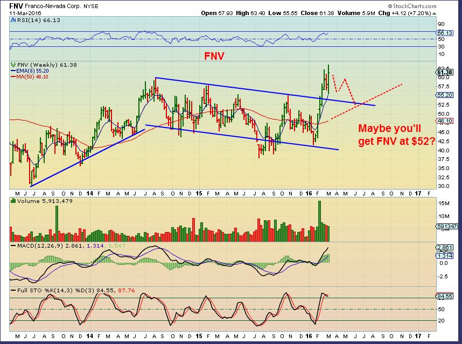Image resolution: width=462 pixels, height=344 pixels.
Task: Click the RSI(14) 66.13 label
Action: click(x=38, y=20)
